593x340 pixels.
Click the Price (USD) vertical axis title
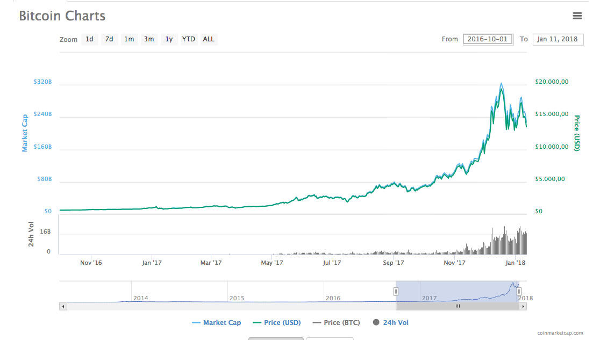tap(577, 133)
